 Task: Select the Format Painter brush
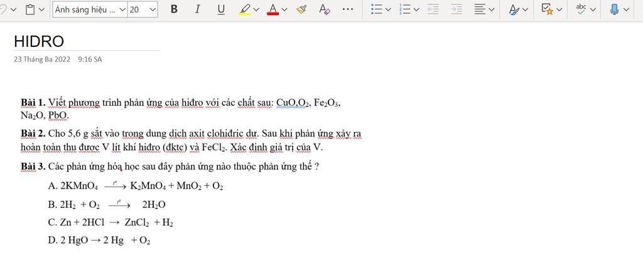301,9
